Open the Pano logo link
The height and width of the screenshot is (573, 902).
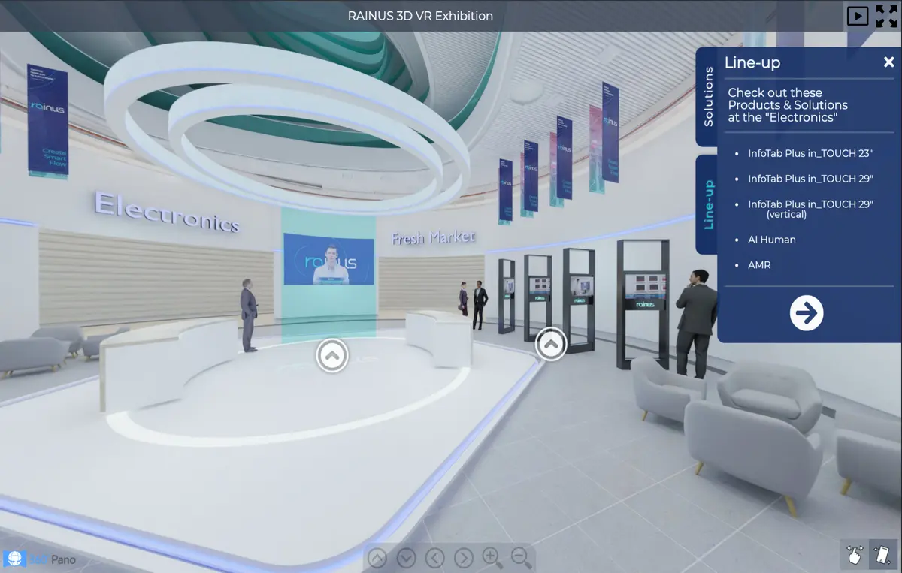[40, 559]
